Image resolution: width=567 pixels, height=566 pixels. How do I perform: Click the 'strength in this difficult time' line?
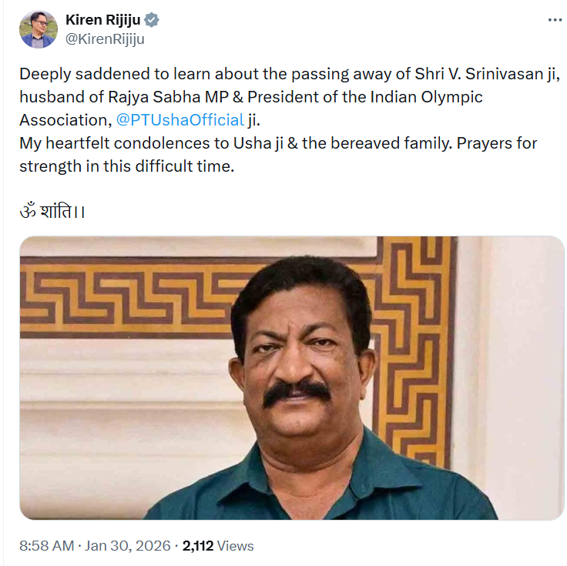pos(126,166)
